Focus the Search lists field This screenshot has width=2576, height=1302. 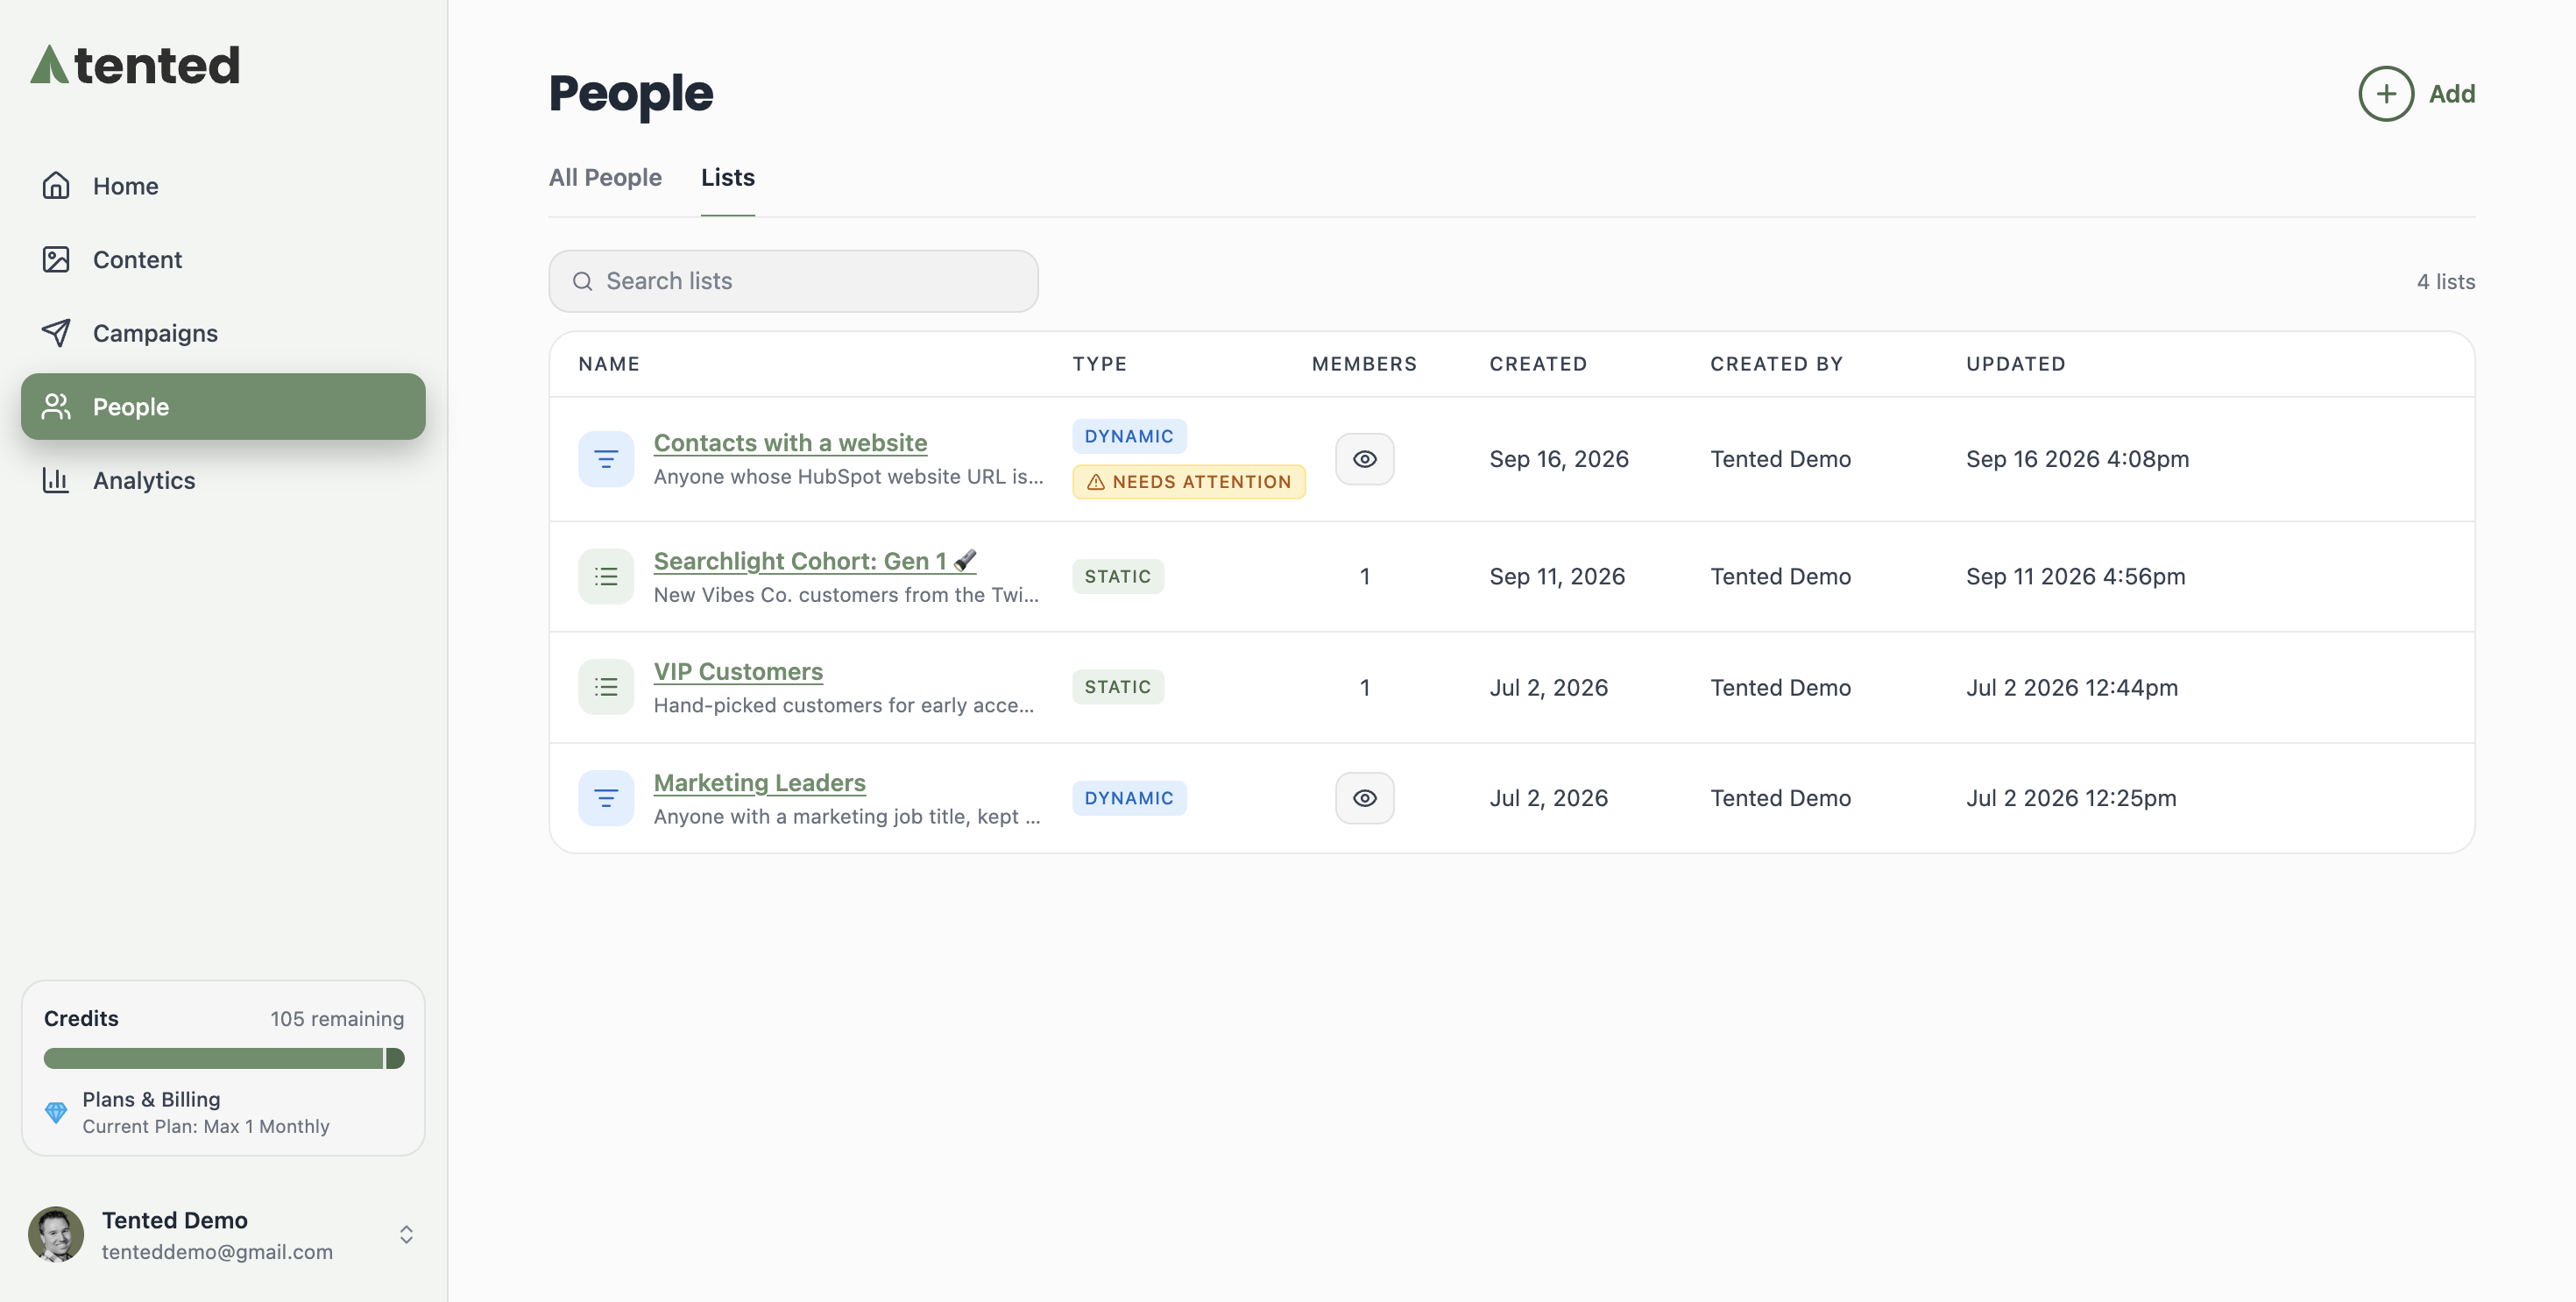point(793,281)
